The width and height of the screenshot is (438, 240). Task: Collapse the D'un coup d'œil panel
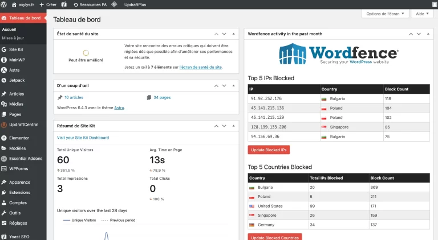pyautogui.click(x=233, y=86)
